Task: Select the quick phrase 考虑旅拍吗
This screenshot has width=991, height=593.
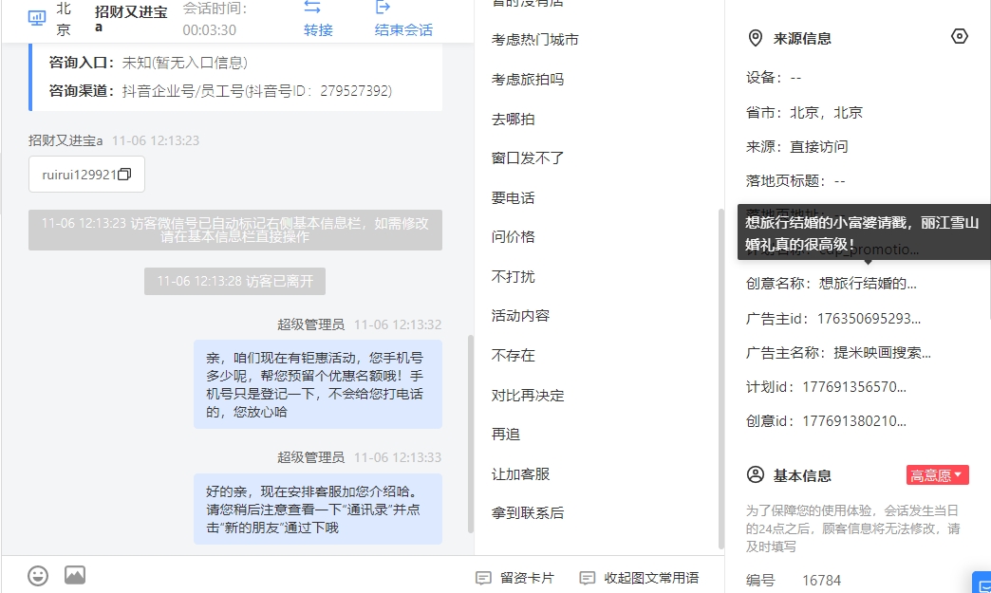Action: pyautogui.click(x=528, y=80)
